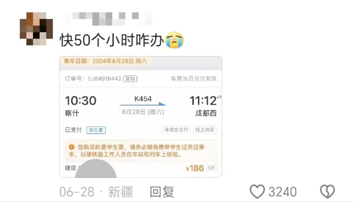Select the 线上购买 tag
This screenshot has height=202, width=354.
point(205,130)
